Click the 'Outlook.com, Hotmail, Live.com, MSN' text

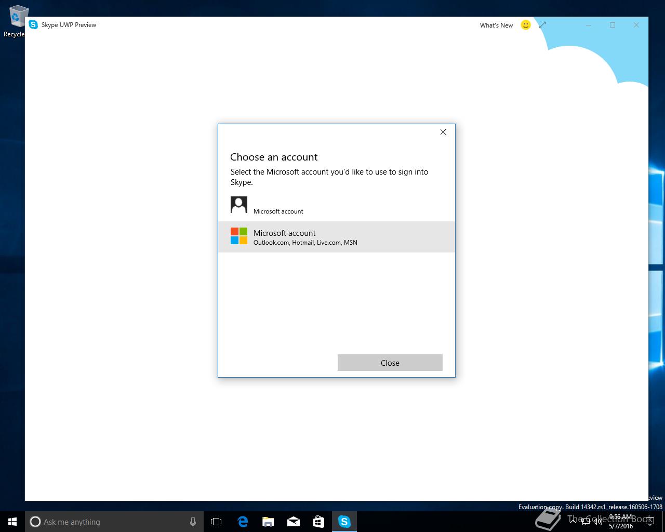[305, 243]
